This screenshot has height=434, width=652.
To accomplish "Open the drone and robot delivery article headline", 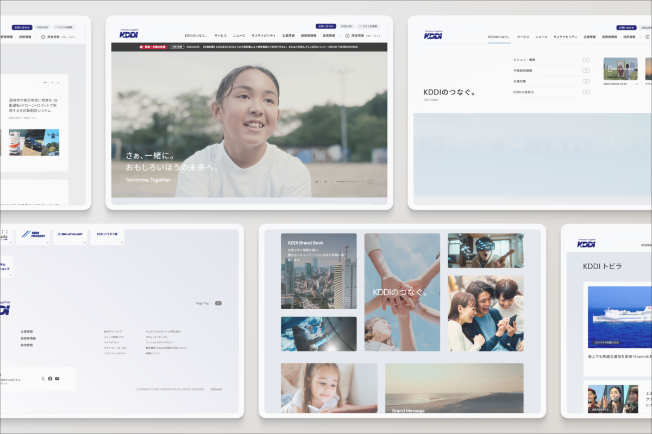I will tap(34, 106).
